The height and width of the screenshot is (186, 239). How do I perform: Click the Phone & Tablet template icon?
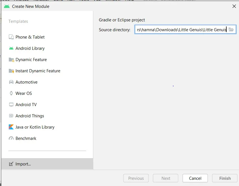coord(11,37)
